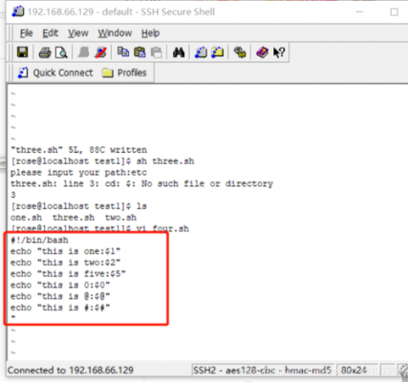The width and height of the screenshot is (408, 382).
Task: Open the Settings tools icon
Action: pos(240,53)
